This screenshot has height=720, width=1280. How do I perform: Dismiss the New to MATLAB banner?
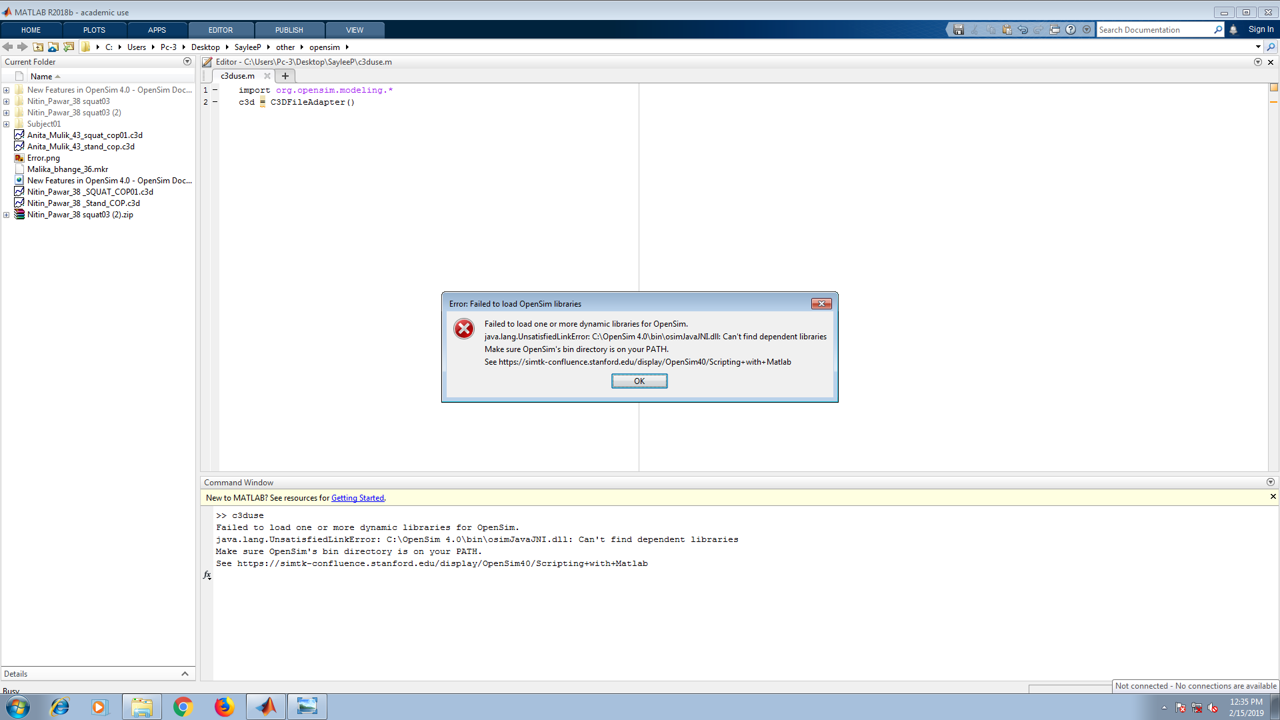pyautogui.click(x=1273, y=497)
